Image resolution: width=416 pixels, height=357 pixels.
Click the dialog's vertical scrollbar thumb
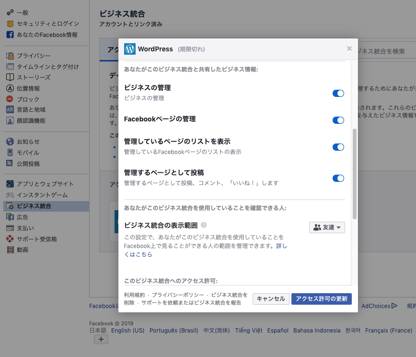tap(355, 174)
